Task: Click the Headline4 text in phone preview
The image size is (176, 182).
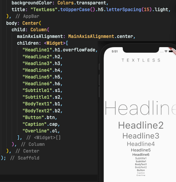Action: click(141, 144)
